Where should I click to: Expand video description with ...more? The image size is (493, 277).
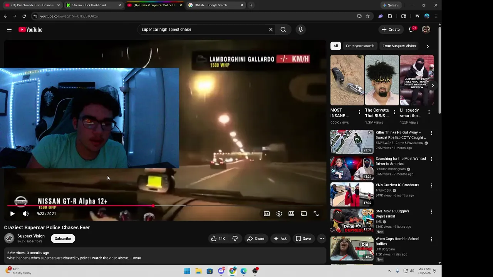click(136, 258)
